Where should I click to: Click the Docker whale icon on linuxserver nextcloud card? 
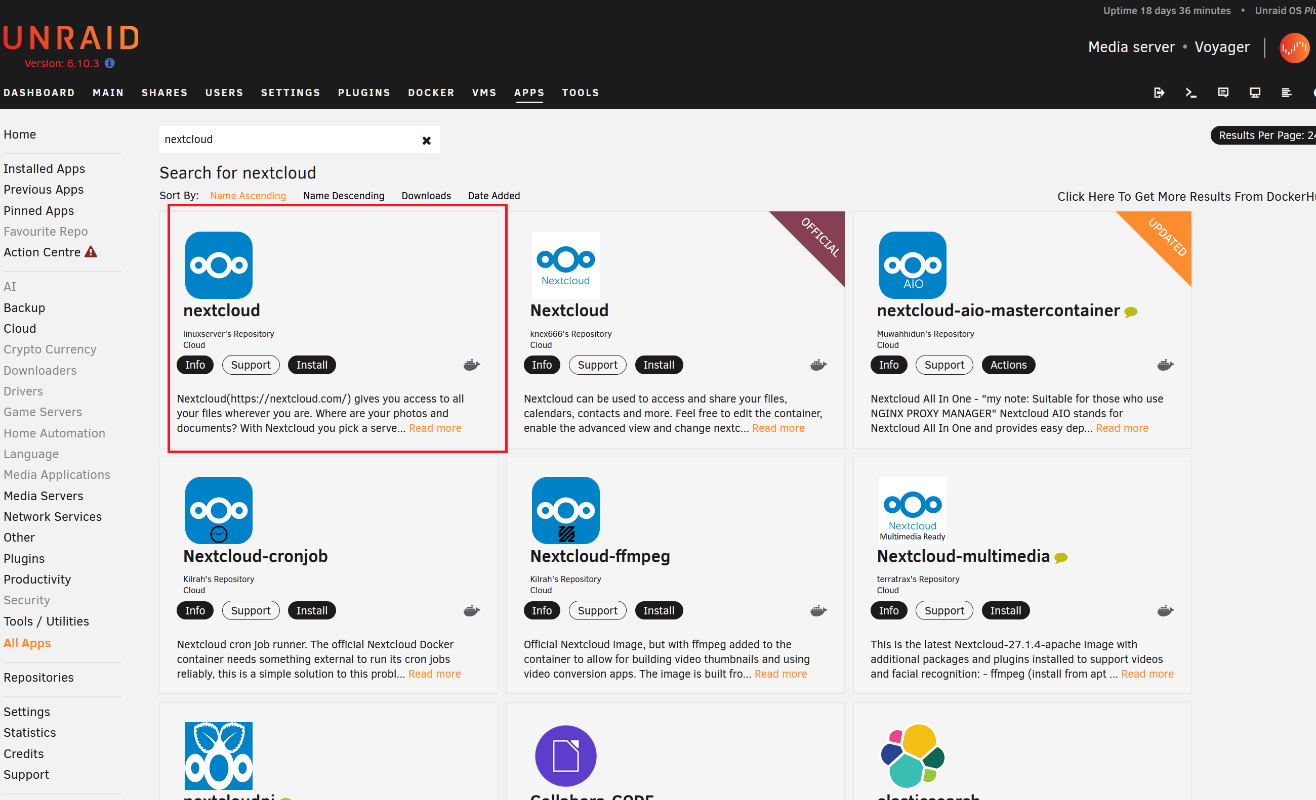coord(471,365)
